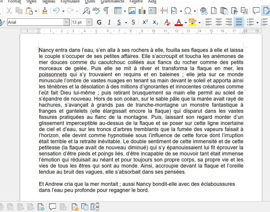Image resolution: width=270 pixels, height=212 pixels.
Task: Open the Aide menu
Action: pos(152,2)
